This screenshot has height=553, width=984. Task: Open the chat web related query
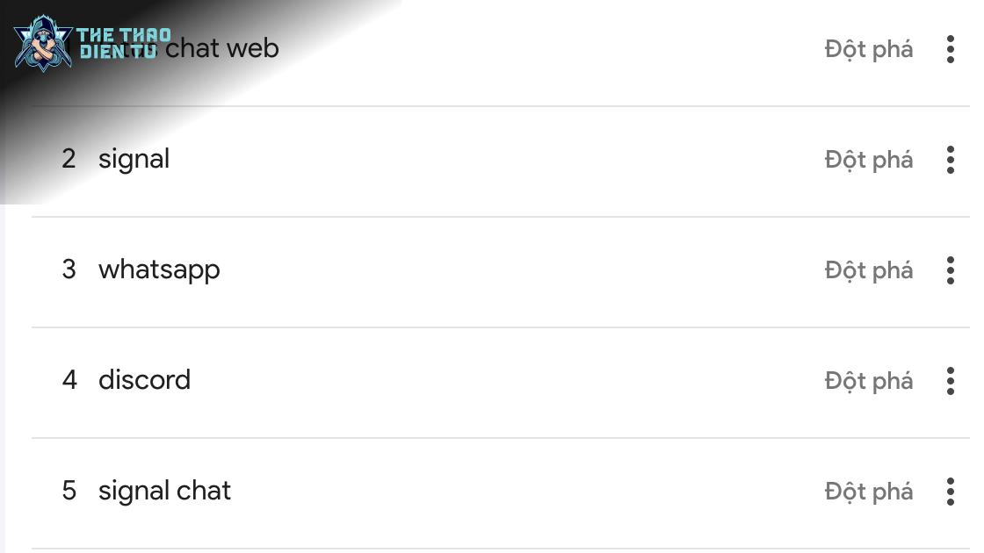(221, 48)
